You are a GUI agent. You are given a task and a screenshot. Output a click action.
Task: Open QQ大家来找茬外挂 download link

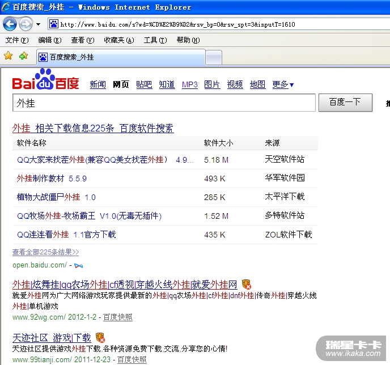105,160
